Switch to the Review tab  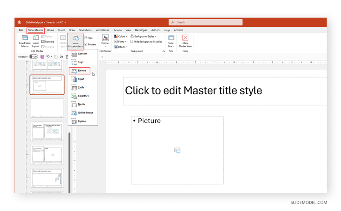(118, 30)
